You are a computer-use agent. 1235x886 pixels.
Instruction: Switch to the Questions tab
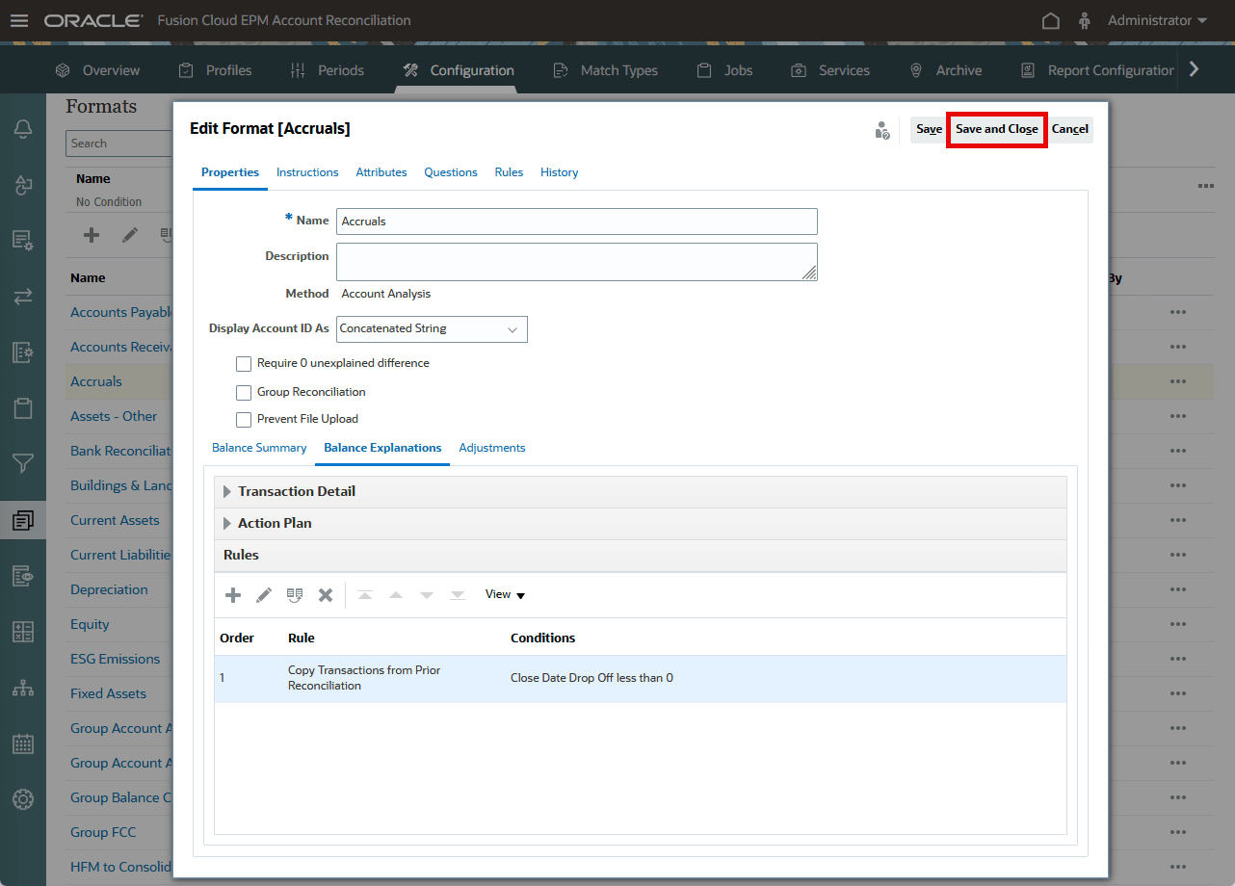(x=451, y=172)
